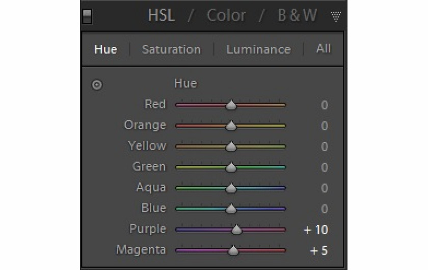The height and width of the screenshot is (270, 428).
Task: Click the HSL panel heading
Action: coord(162,15)
